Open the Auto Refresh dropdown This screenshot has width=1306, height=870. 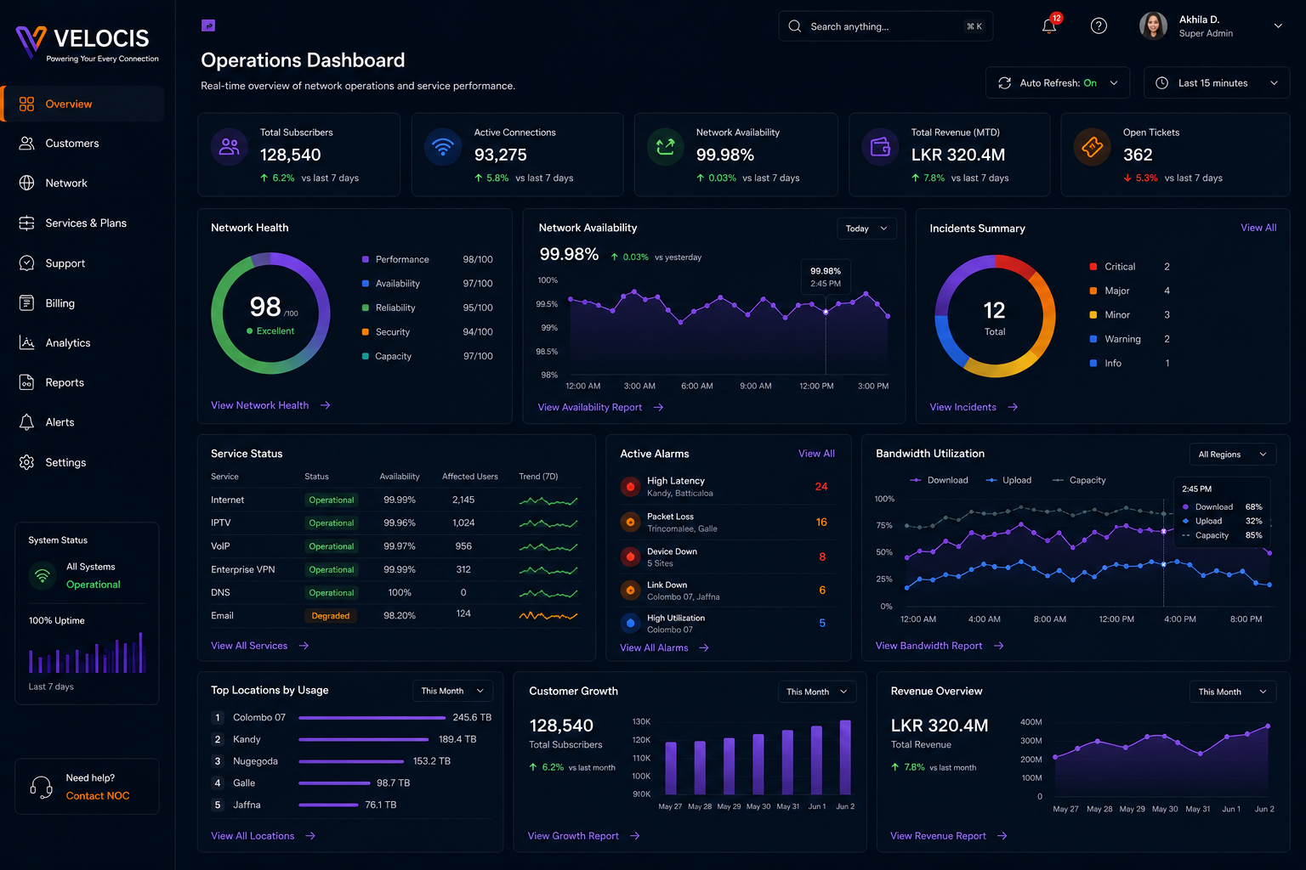[1058, 83]
